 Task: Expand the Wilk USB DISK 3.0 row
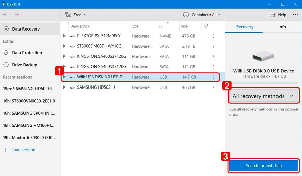[x=64, y=77]
